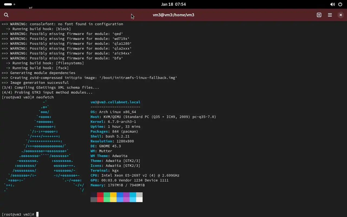Image resolution: width=347 pixels, height=217 pixels.
Task: Click the 'WM: Mutter' line
Action: point(101,151)
